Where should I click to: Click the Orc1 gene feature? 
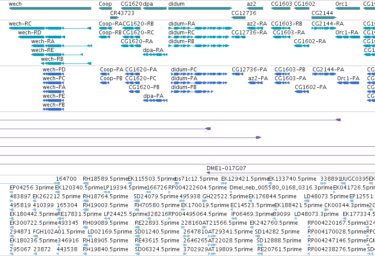(348, 8)
